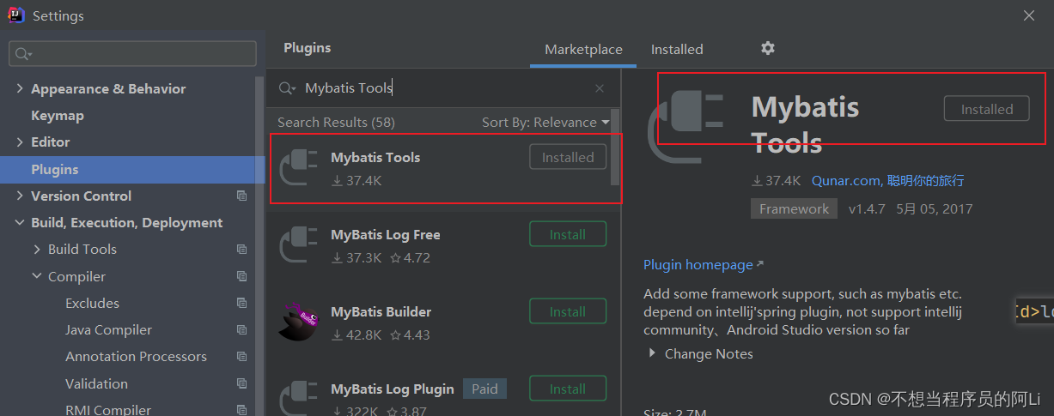1054x416 pixels.
Task: Click the plugin search magnifier icon
Action: (x=286, y=88)
